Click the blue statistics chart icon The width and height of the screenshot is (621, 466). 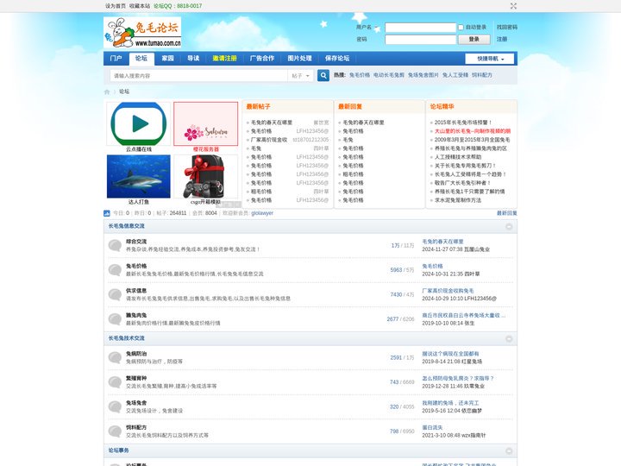point(107,213)
